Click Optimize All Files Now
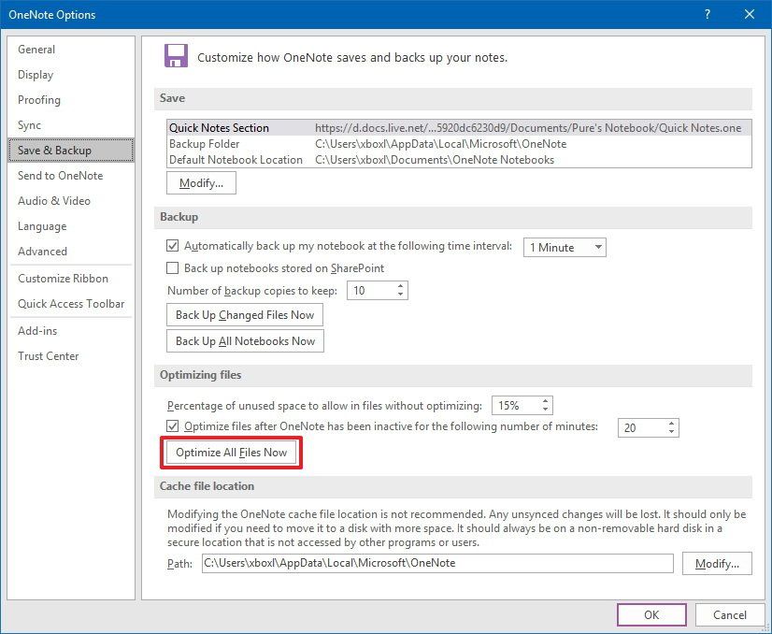Image resolution: width=772 pixels, height=634 pixels. (233, 453)
